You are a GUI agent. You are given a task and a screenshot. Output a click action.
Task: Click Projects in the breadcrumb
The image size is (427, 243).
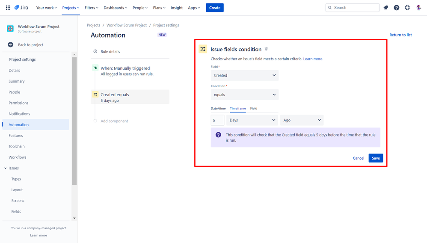(x=93, y=25)
